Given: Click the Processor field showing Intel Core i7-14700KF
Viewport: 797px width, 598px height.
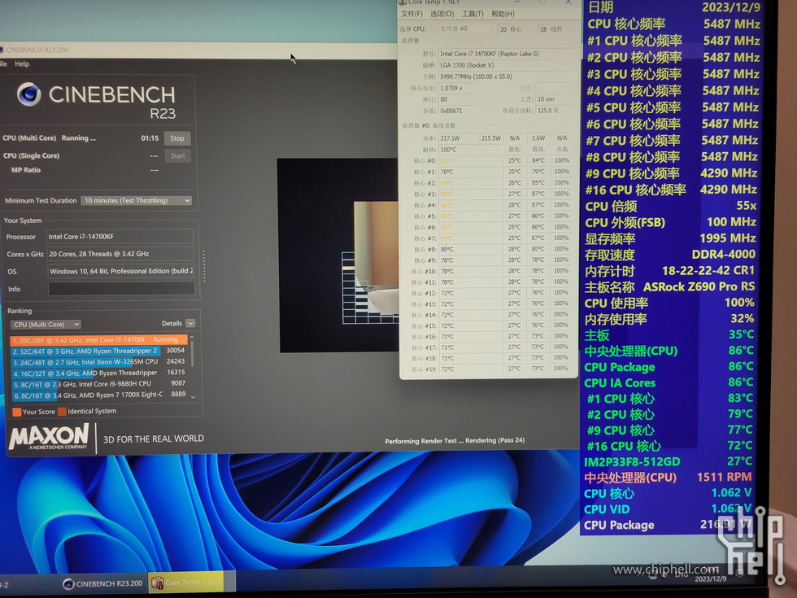Looking at the screenshot, I should 120,237.
